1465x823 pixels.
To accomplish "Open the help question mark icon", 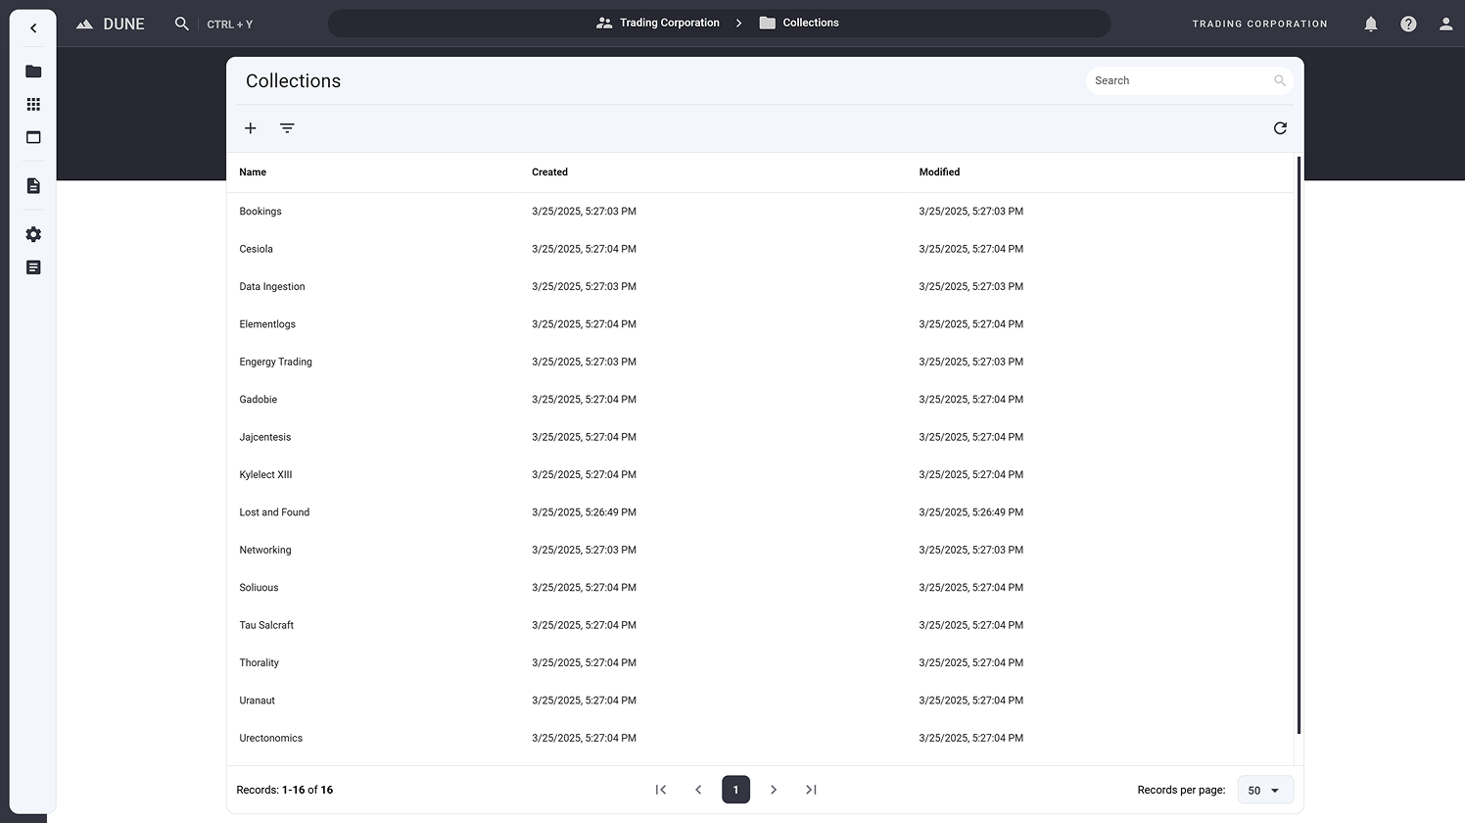I will pyautogui.click(x=1408, y=24).
